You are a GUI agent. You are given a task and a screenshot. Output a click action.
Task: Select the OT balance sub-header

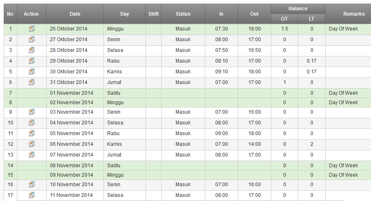pyautogui.click(x=284, y=19)
